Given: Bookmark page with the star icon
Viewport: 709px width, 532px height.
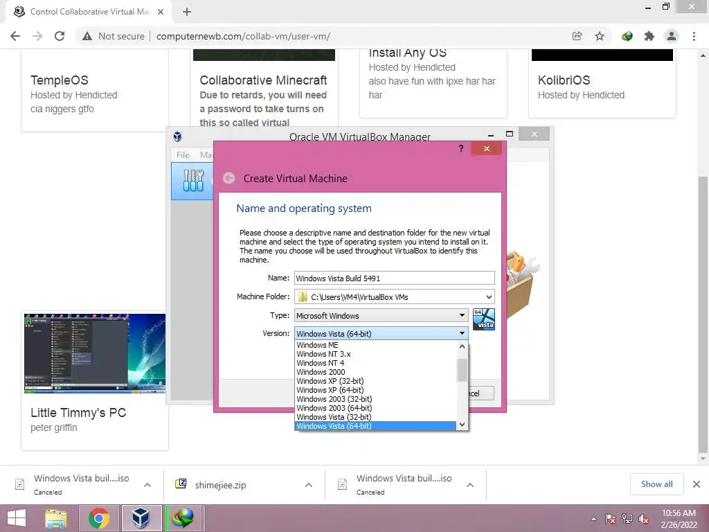Looking at the screenshot, I should (600, 36).
